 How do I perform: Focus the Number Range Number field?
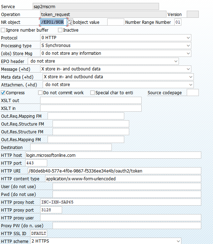tap(178, 22)
